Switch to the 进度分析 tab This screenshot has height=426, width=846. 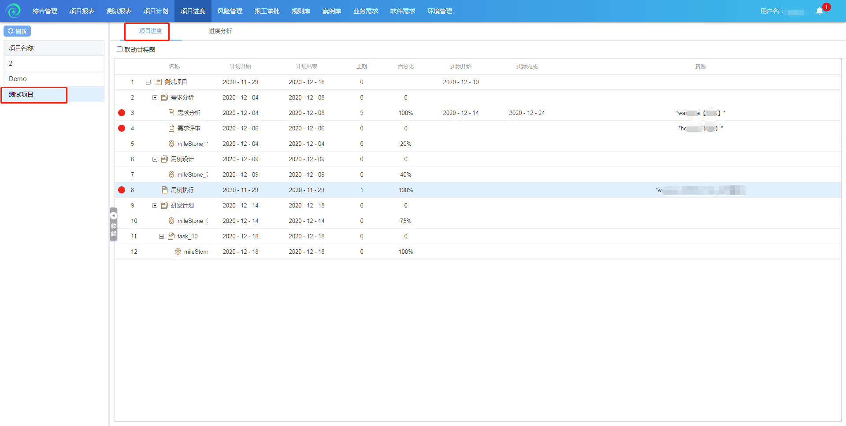(x=220, y=31)
